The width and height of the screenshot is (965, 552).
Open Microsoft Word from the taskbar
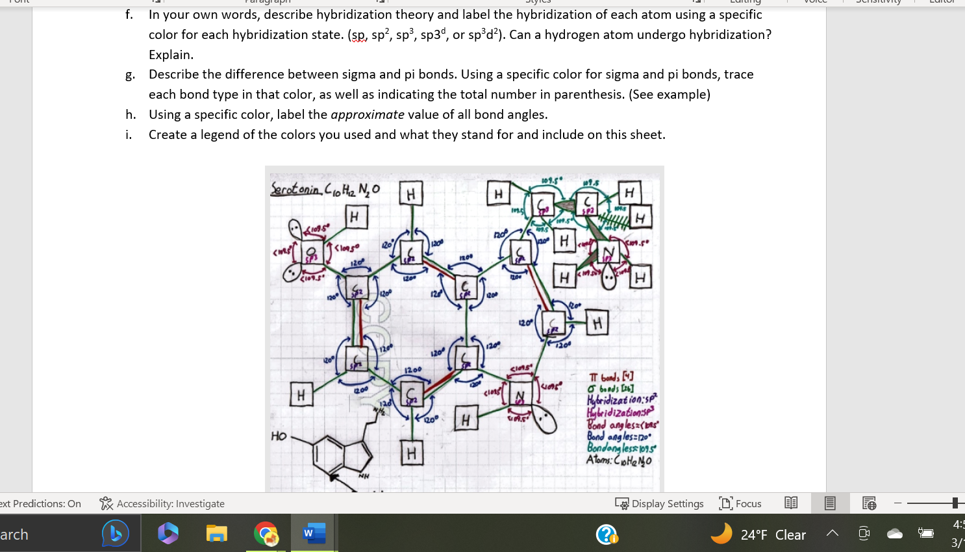312,534
